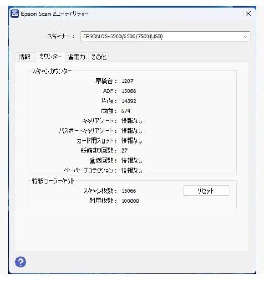This screenshot has width=264, height=281.
Task: Click the 耐用枚数 value 100000
Action: coord(130,201)
